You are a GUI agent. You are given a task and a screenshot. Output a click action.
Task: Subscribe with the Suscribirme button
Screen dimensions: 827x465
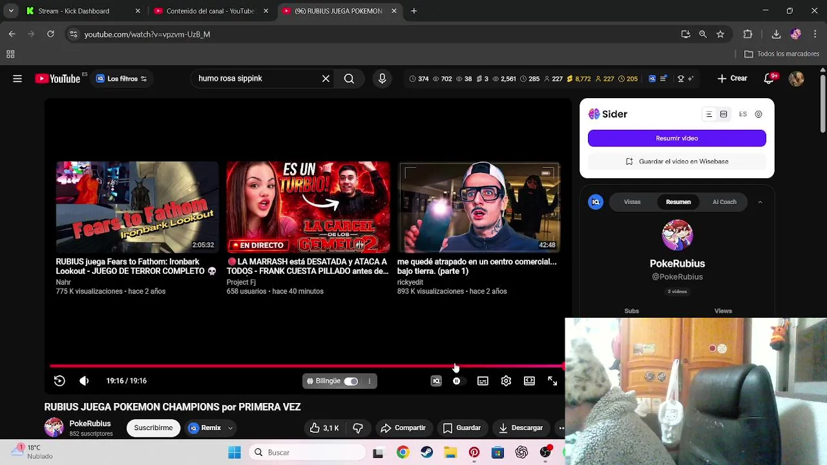(x=153, y=428)
